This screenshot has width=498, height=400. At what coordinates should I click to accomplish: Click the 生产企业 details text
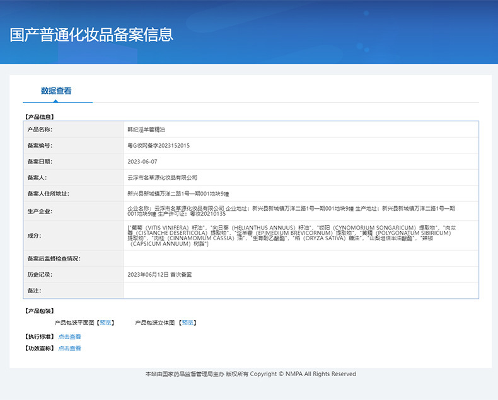(291, 211)
